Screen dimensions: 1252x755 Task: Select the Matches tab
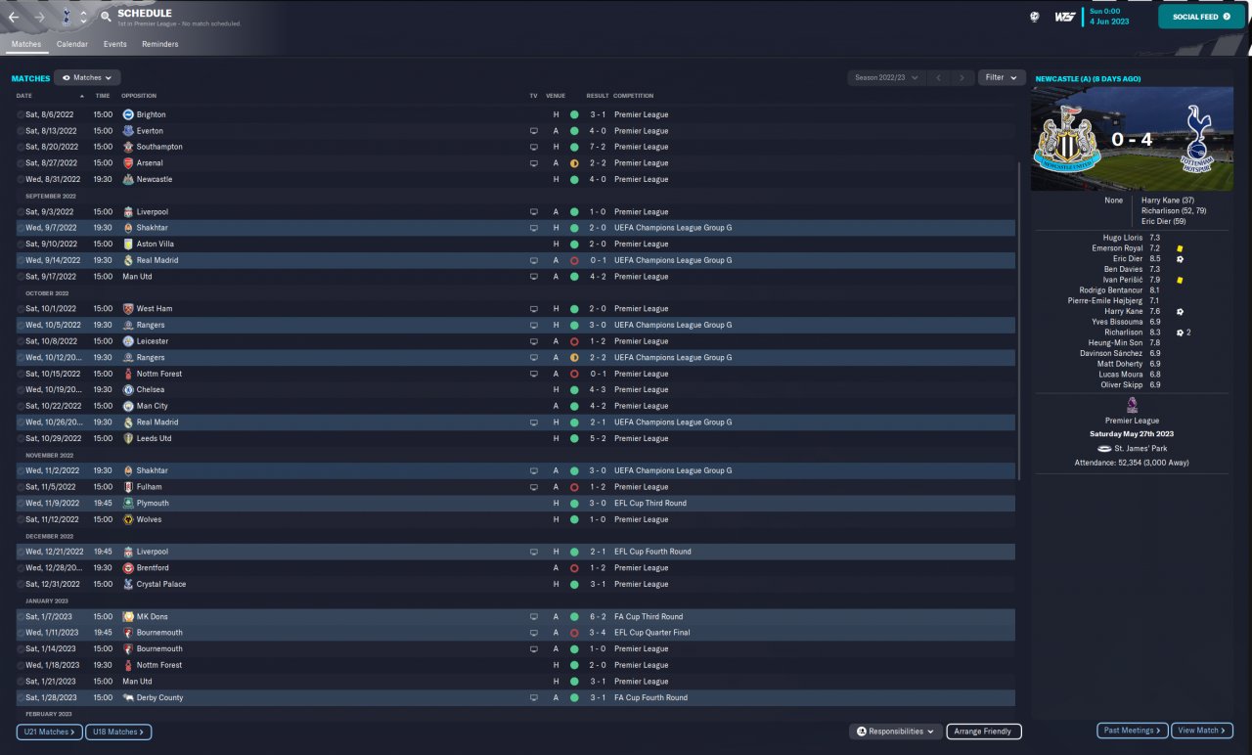(x=26, y=44)
